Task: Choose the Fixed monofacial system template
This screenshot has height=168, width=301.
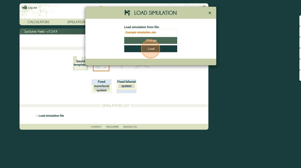Action: coord(101,86)
